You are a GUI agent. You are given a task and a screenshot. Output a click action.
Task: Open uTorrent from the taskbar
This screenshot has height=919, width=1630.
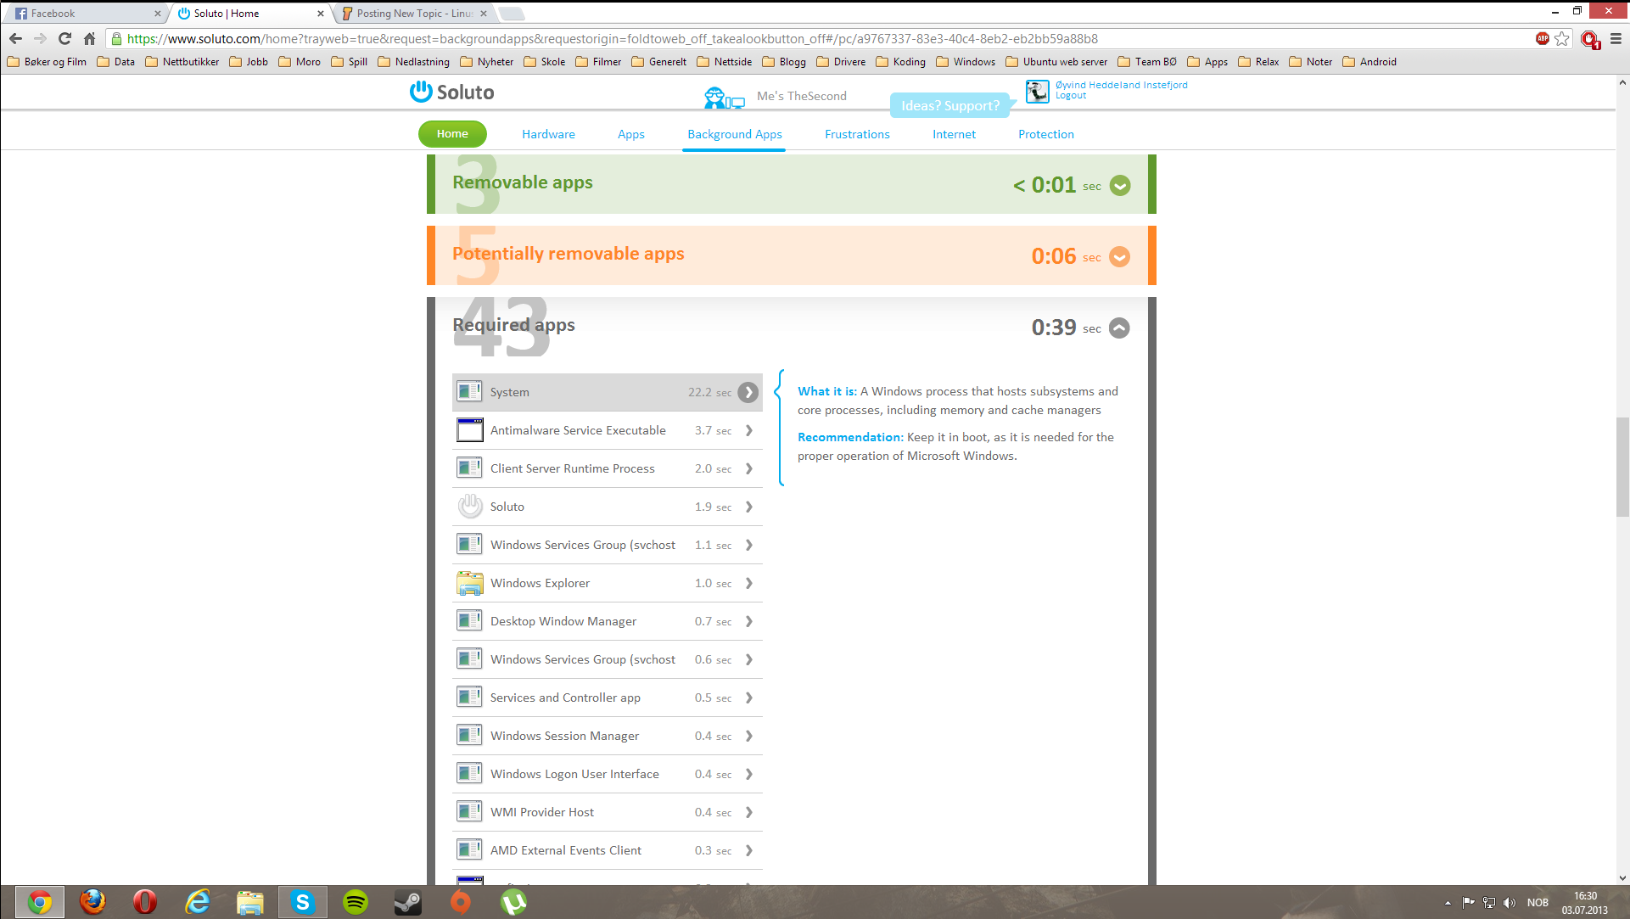(513, 901)
